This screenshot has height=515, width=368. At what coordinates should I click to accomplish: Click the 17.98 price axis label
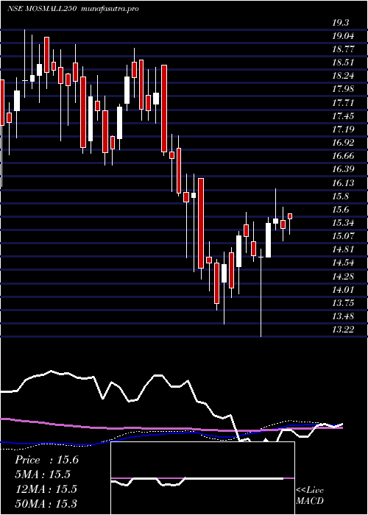tap(343, 89)
